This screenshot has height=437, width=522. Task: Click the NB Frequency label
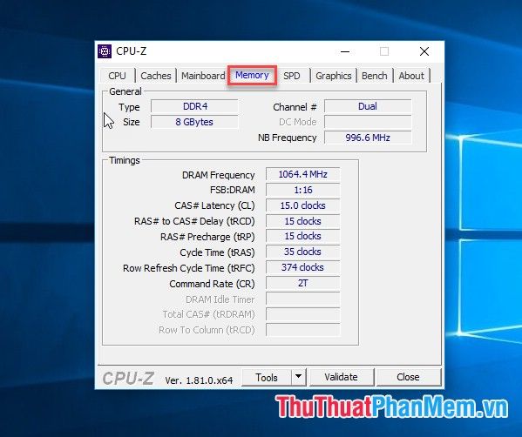287,138
